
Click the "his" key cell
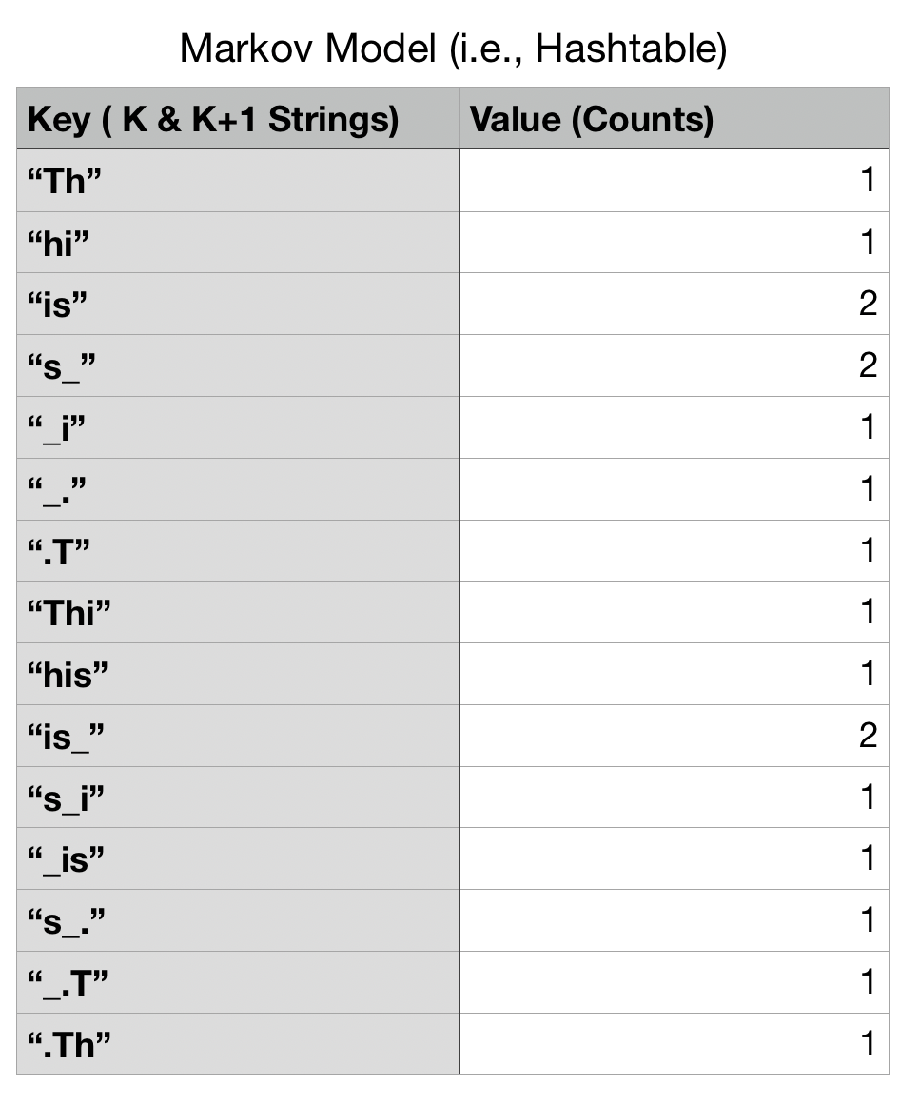tap(68, 674)
